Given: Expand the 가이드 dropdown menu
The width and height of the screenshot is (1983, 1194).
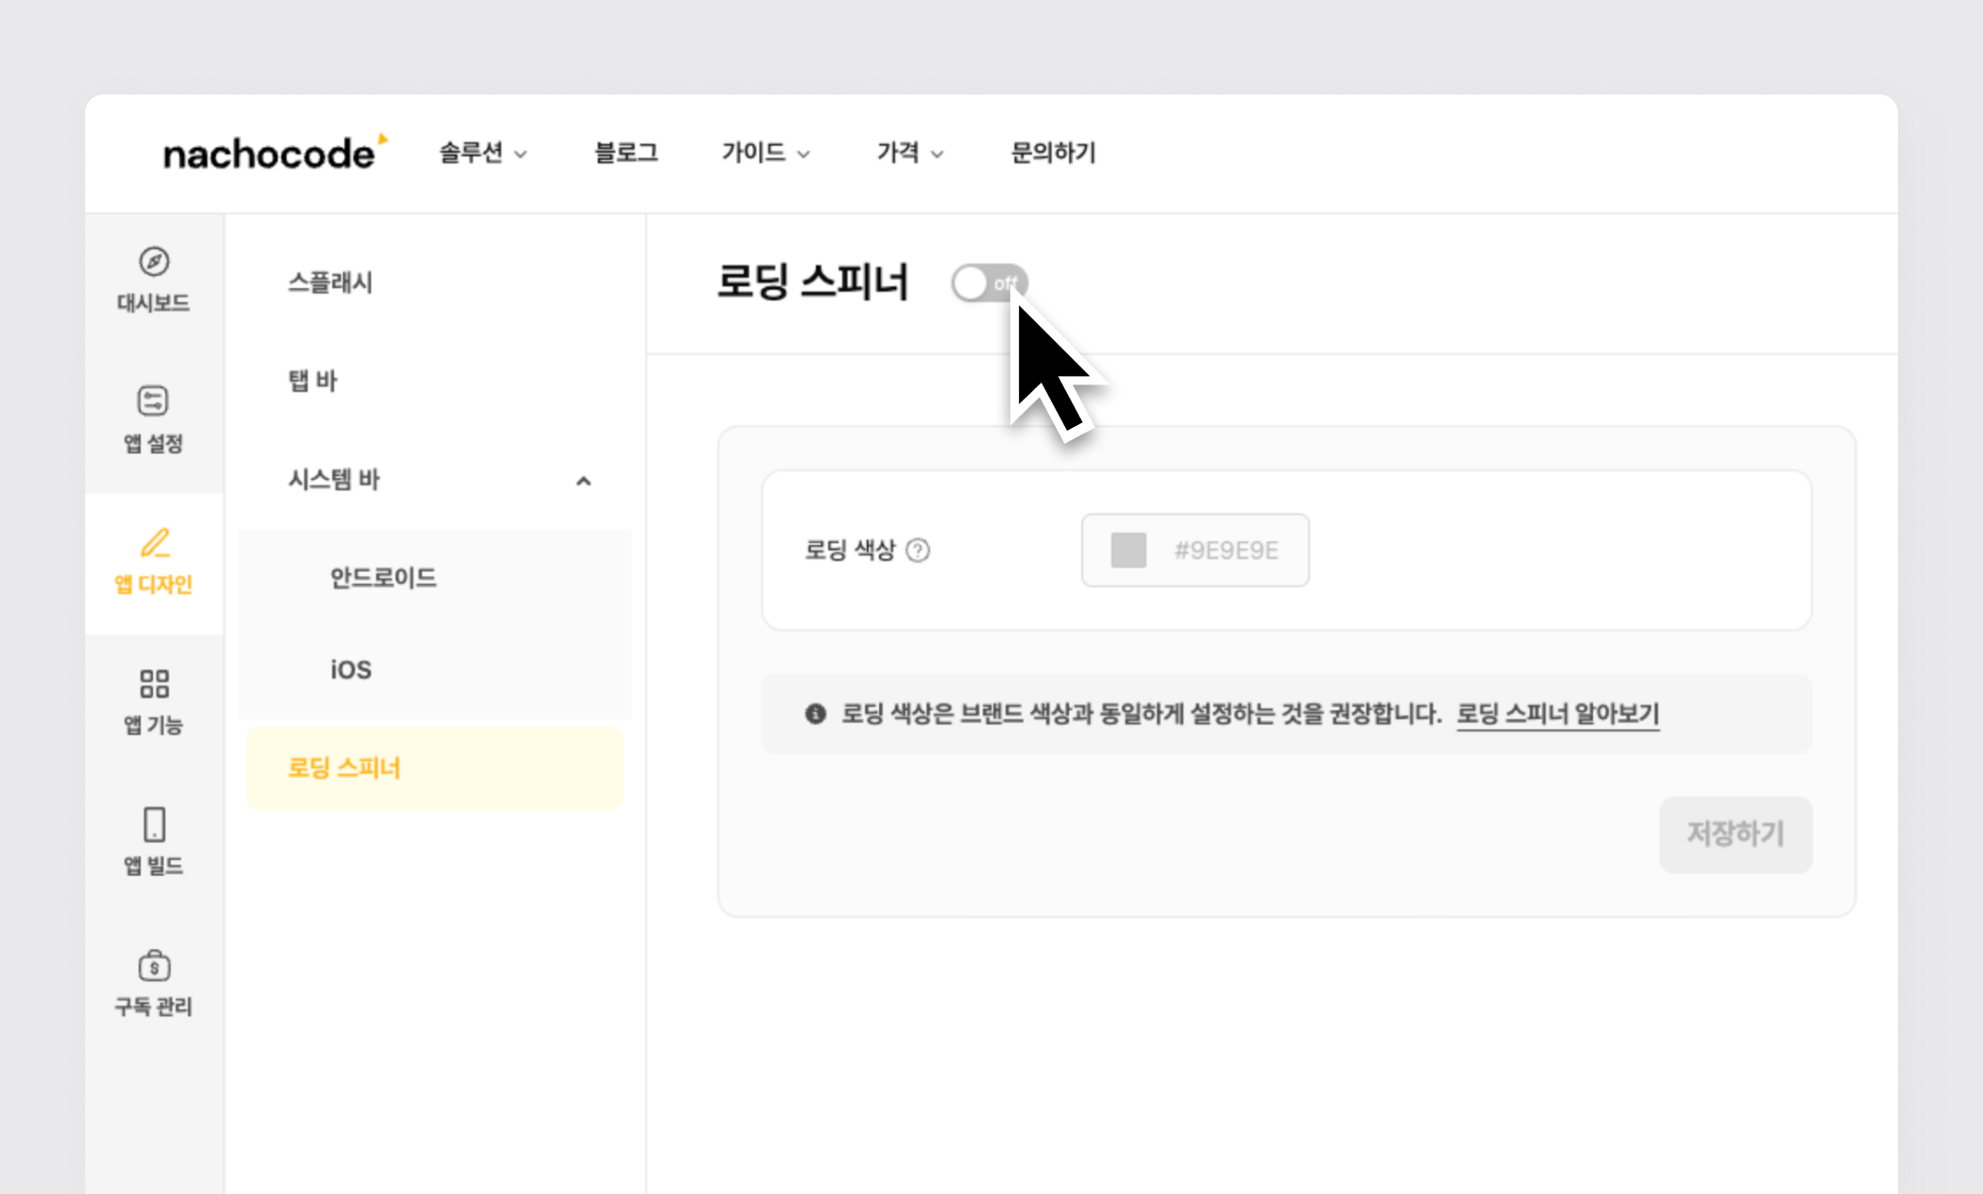Looking at the screenshot, I should pos(765,153).
